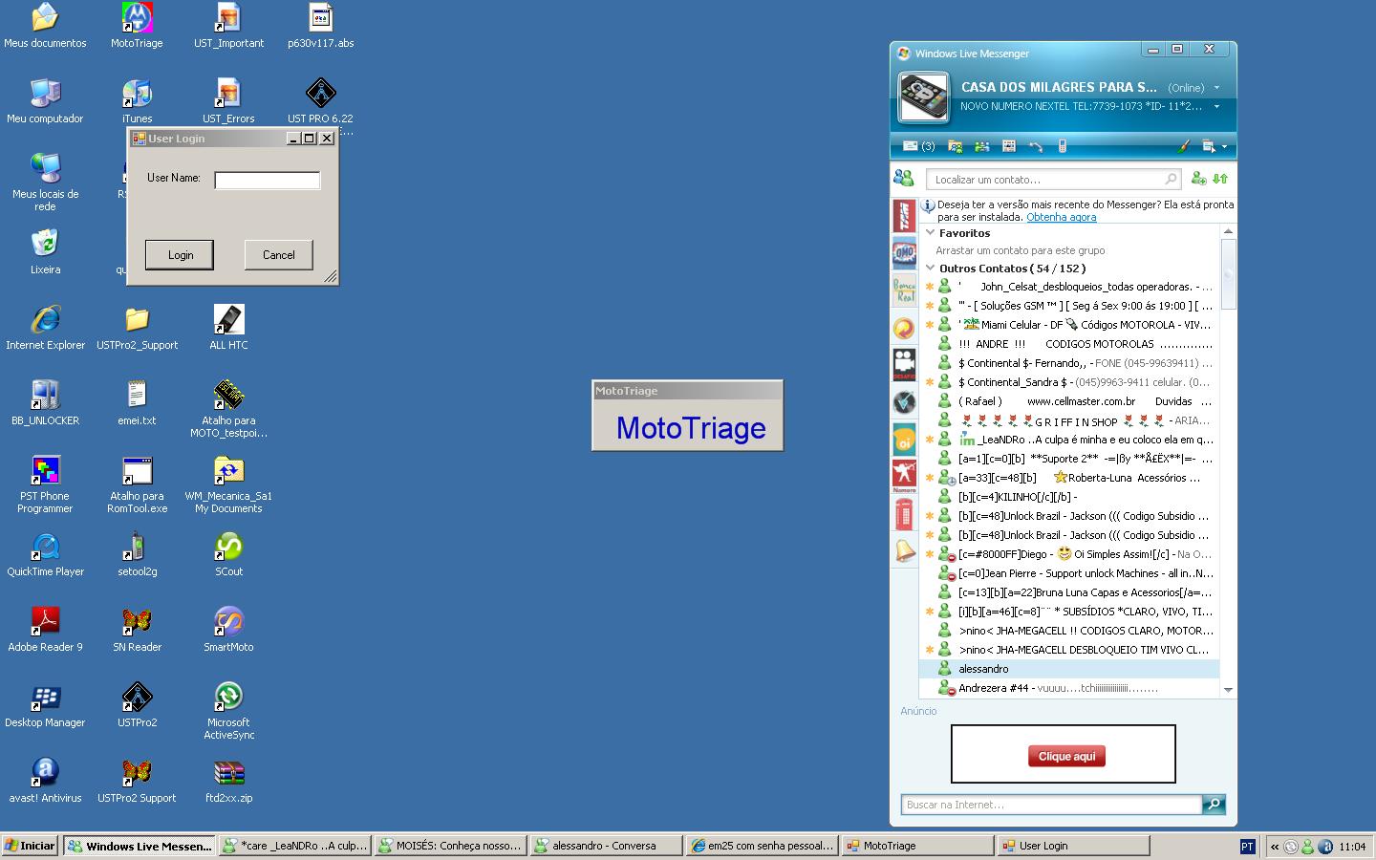Select the John_Celsat_desbloqueios contact

[x=1069, y=287]
